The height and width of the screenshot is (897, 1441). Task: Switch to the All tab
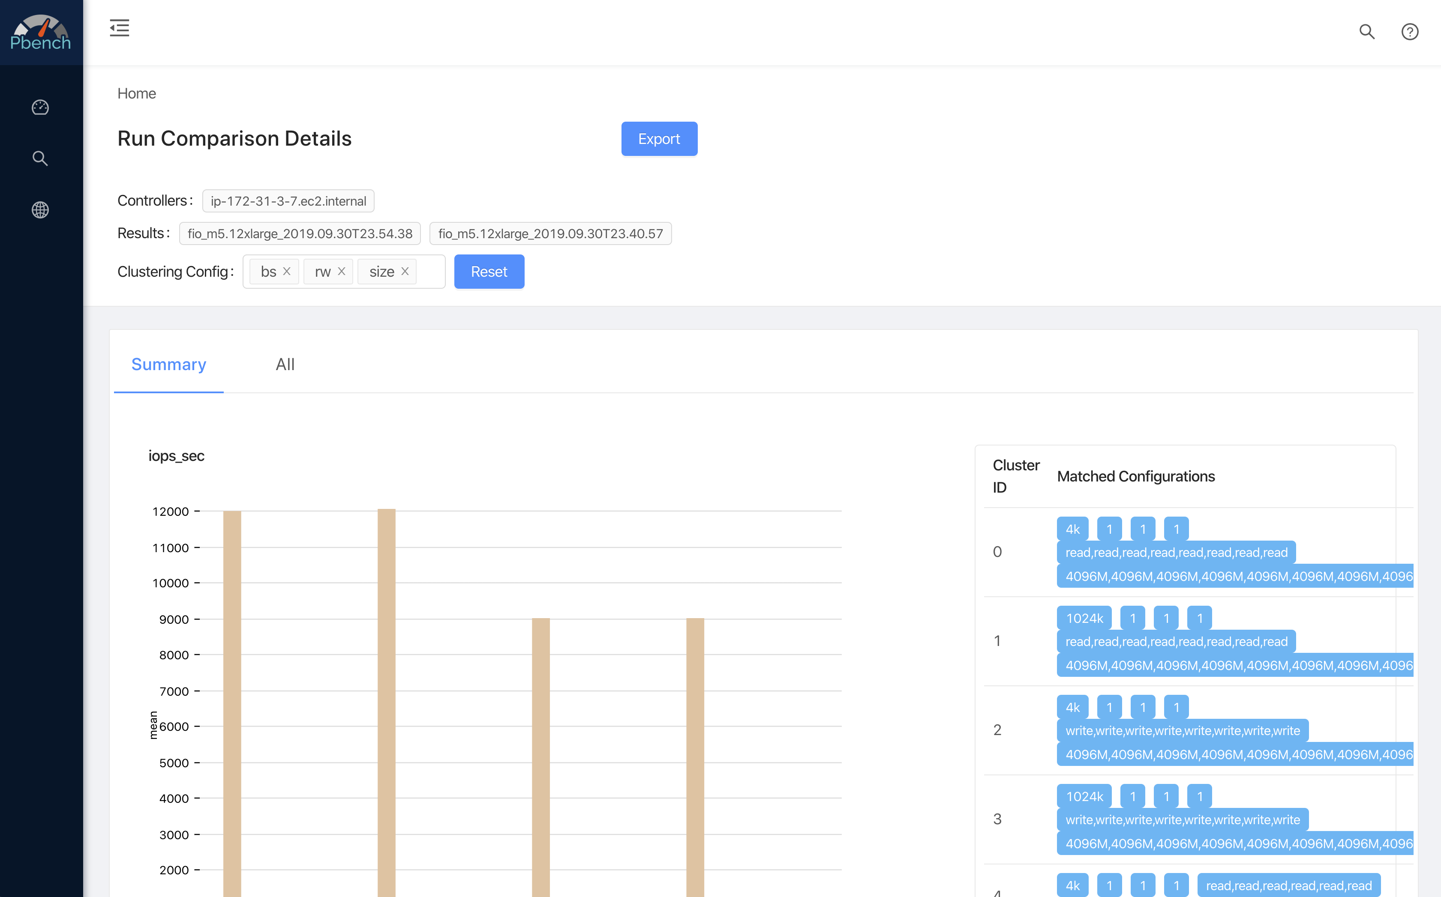coord(285,364)
